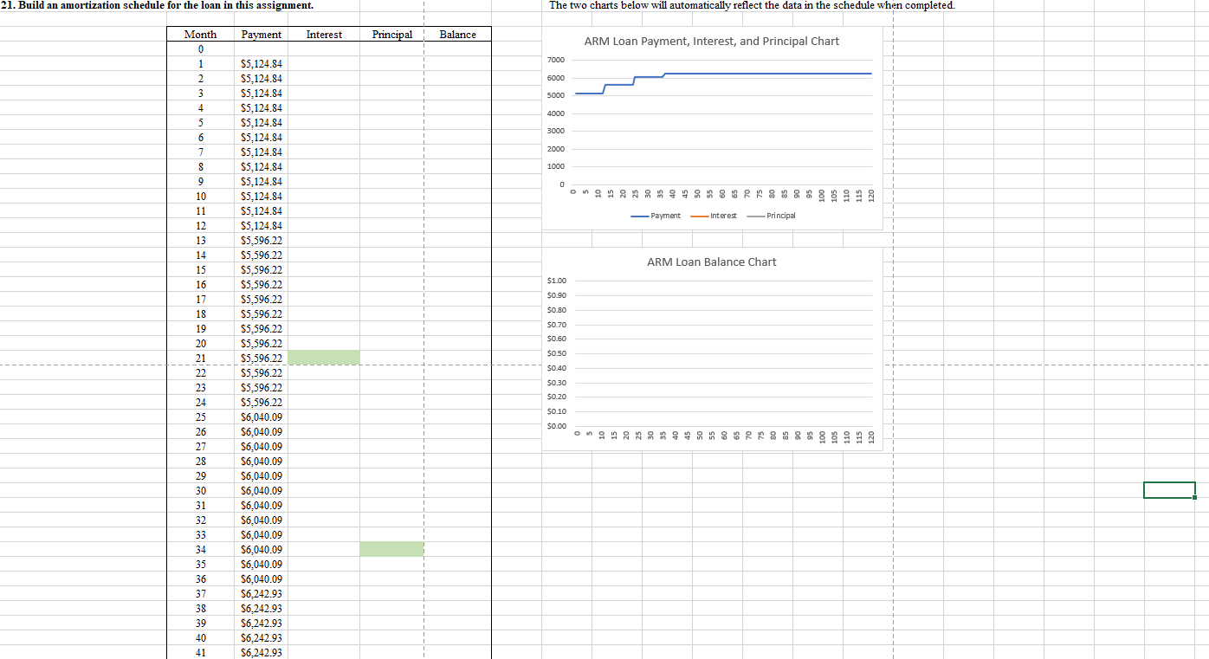
Task: Select the $5,596.22 payment cell for month 13
Action: (262, 240)
